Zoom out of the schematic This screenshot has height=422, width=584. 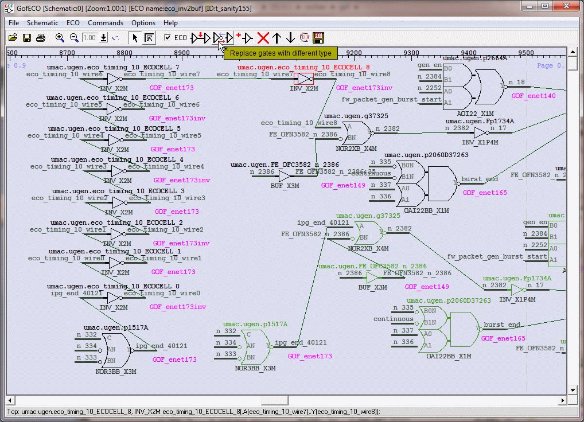pos(74,38)
